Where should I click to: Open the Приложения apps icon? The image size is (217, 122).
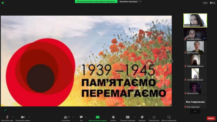tap(154, 117)
